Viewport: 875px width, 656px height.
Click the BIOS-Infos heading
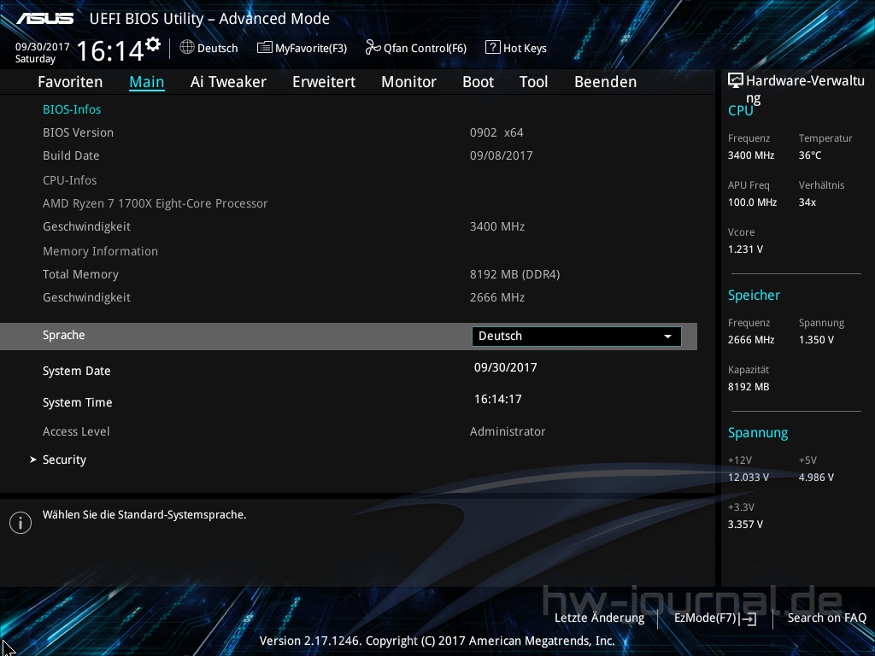click(x=72, y=109)
